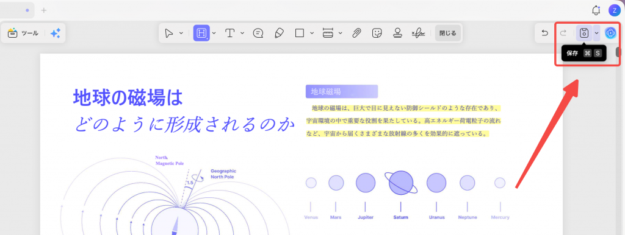Expand the pointer tool dropdown
The image size is (625, 235).
181,33
